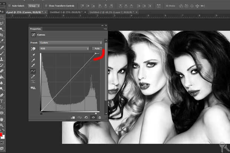Click the clip-to-layer icon in Properties
The width and height of the screenshot is (230, 153).
[x=73, y=117]
